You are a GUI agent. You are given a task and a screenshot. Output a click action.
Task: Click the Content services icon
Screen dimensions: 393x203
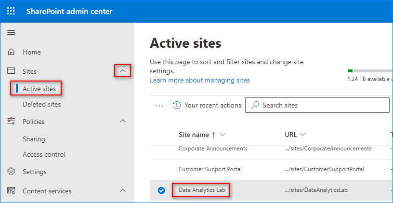[11, 191]
